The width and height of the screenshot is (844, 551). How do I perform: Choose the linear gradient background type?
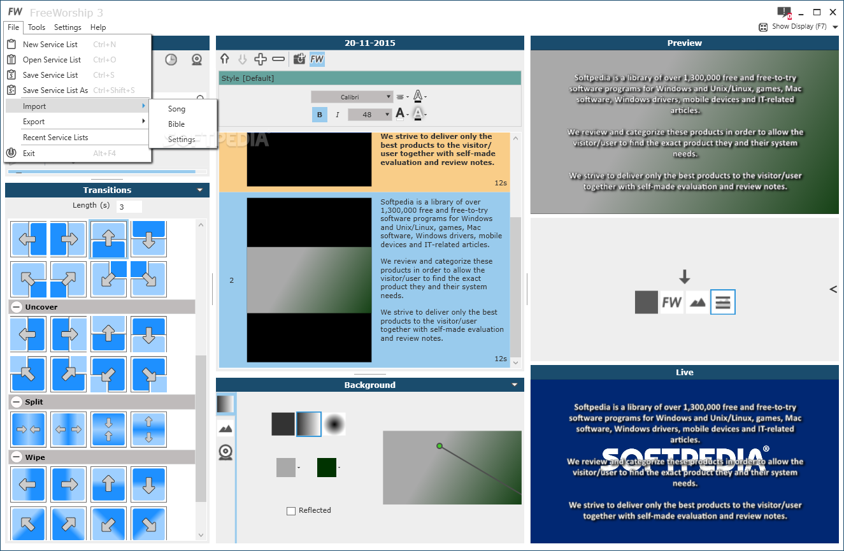[x=309, y=424]
